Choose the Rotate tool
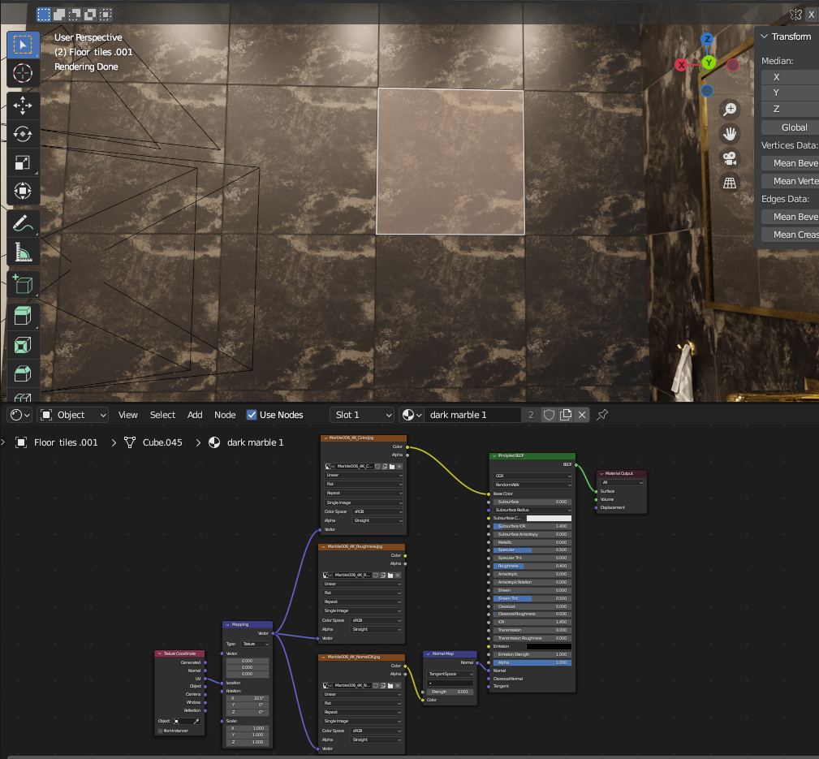Screen dimensions: 819x759 click(23, 134)
